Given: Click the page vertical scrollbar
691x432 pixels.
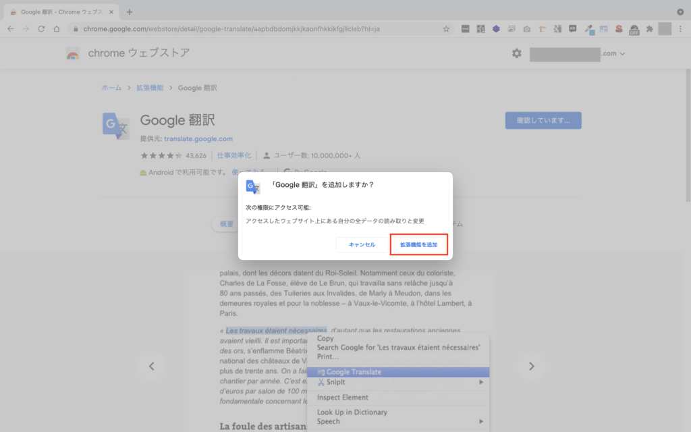Looking at the screenshot, I should click(688, 134).
